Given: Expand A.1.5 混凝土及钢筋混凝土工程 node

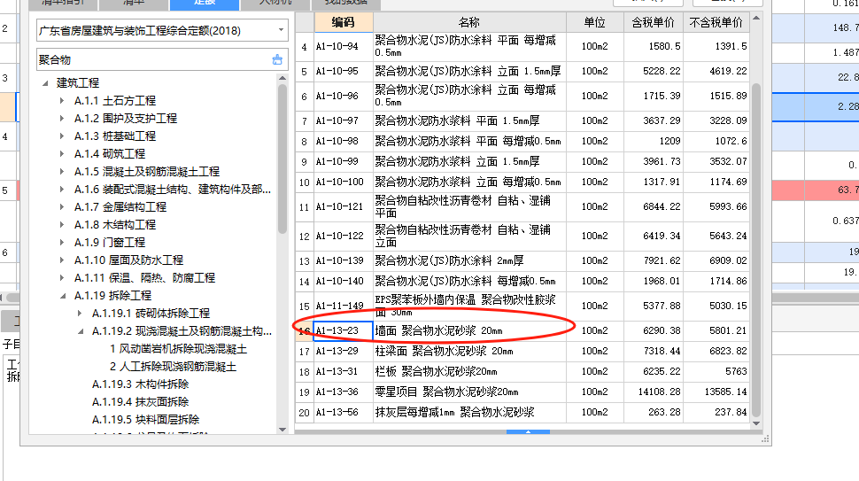Looking at the screenshot, I should 62,172.
